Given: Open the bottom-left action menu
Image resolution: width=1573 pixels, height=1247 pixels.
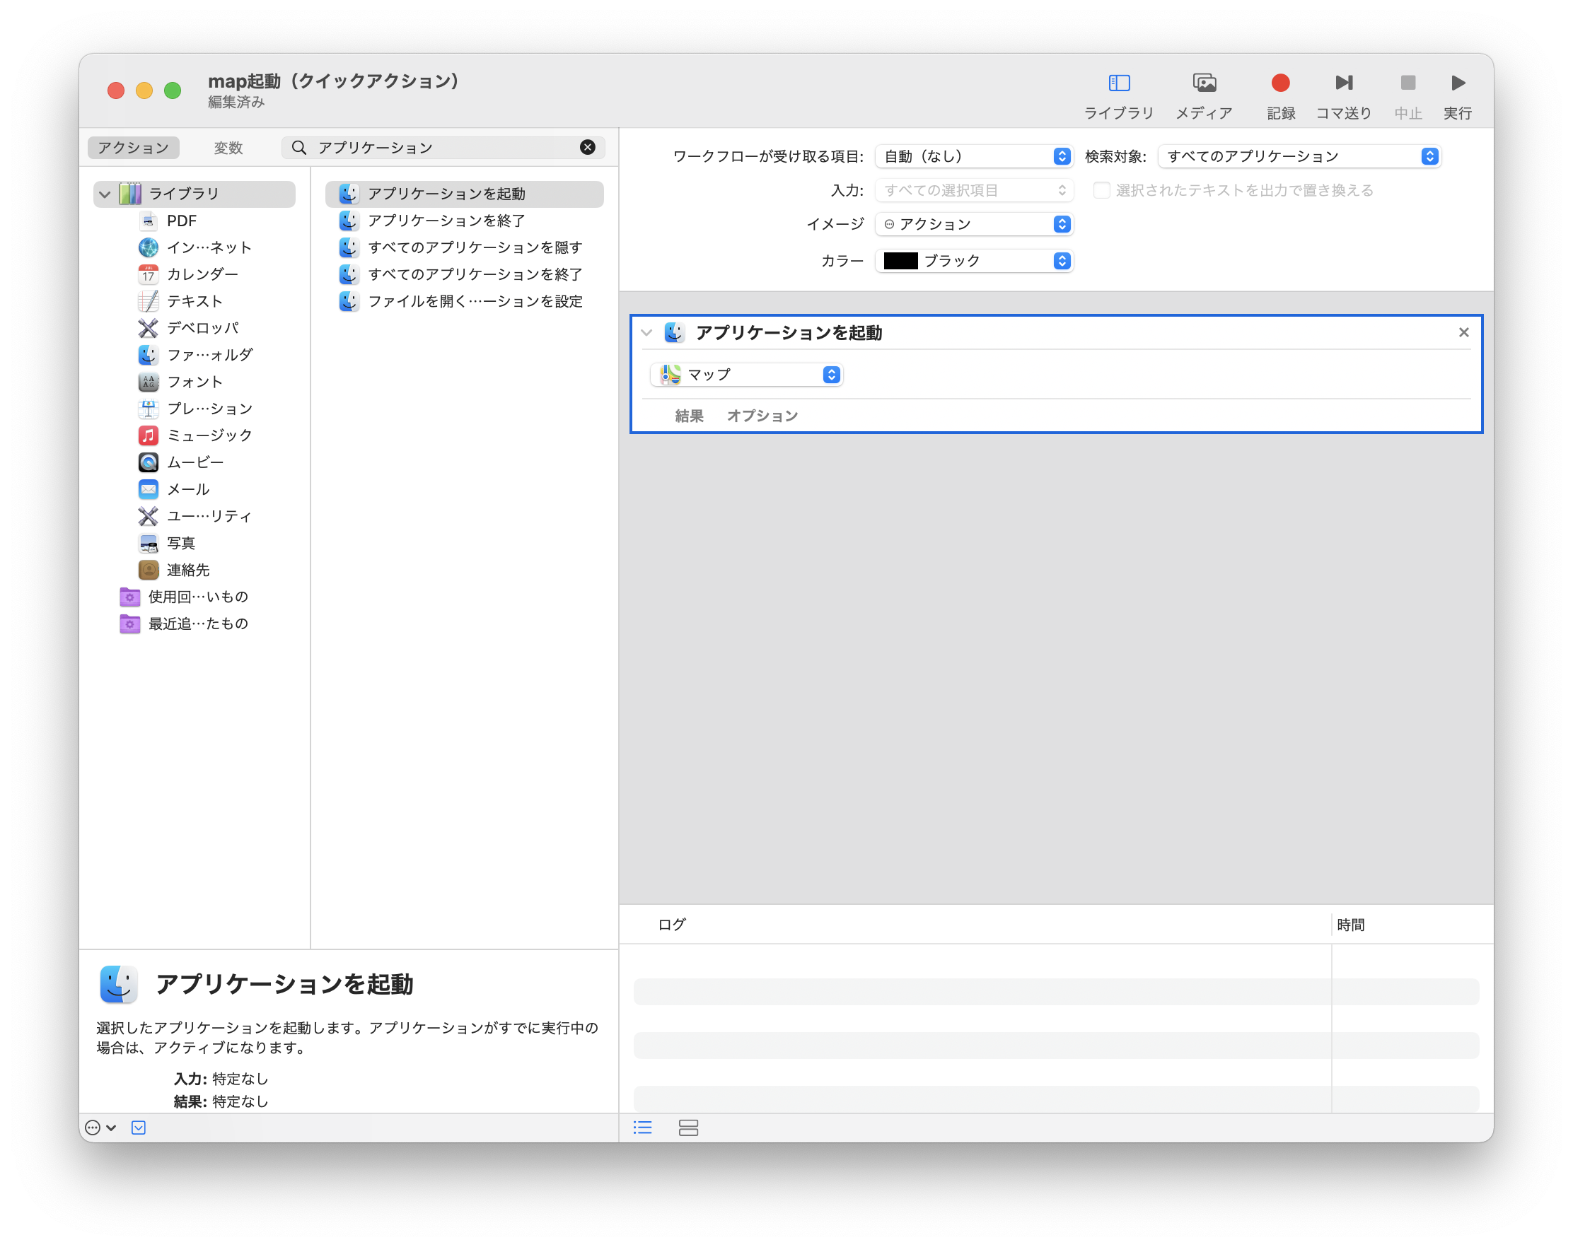Looking at the screenshot, I should coord(100,1128).
